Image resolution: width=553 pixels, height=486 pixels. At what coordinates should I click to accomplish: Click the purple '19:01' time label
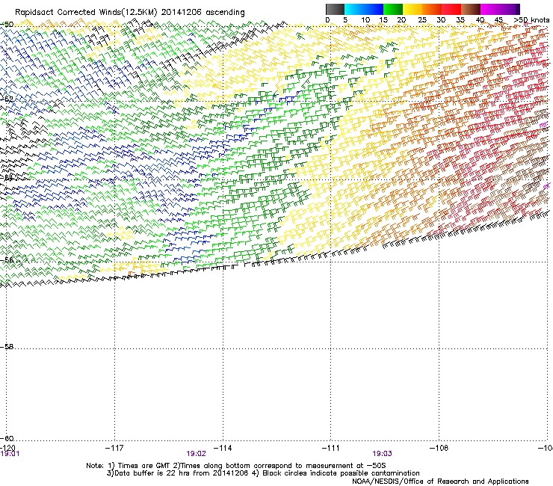pyautogui.click(x=10, y=454)
